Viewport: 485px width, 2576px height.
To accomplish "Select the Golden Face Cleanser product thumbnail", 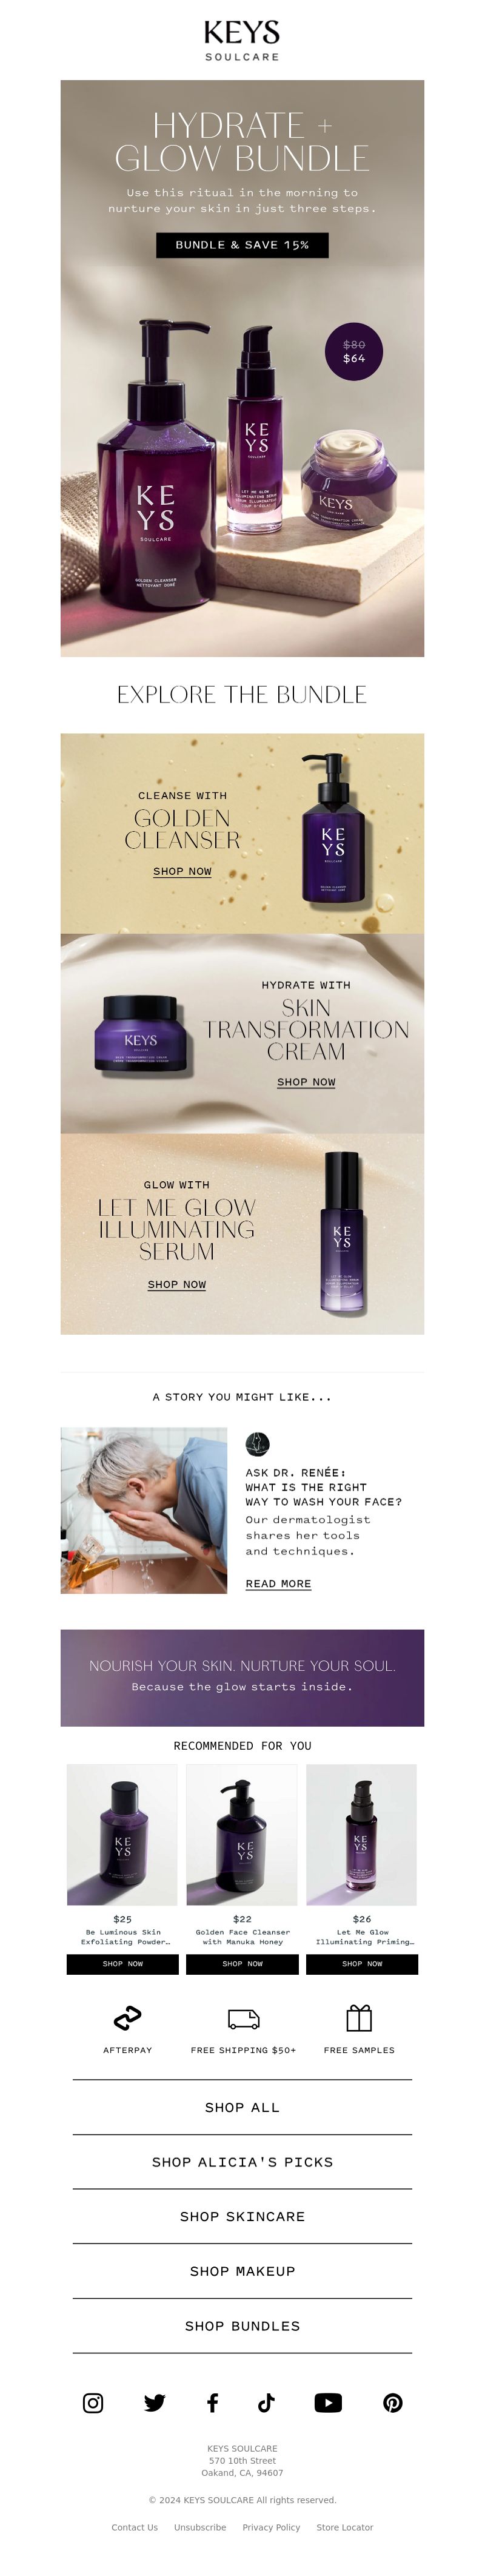I will [242, 1835].
